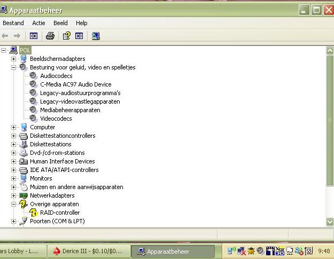Click the Human Interface Devices icon
The image size is (334, 259).
coord(24,161)
